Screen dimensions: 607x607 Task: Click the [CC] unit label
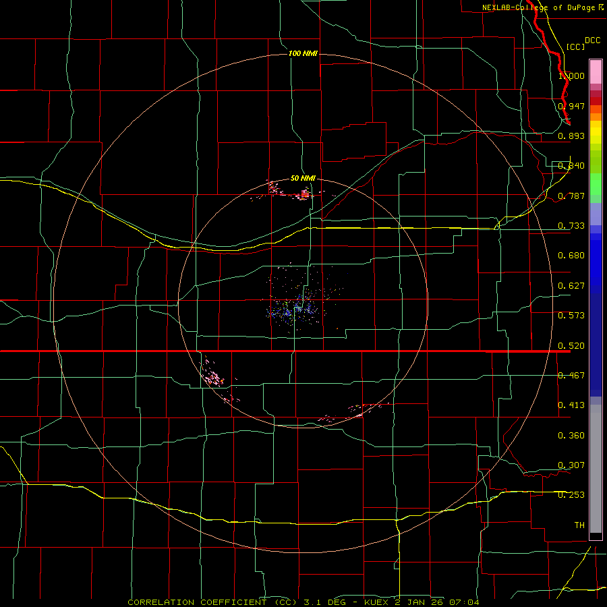575,47
